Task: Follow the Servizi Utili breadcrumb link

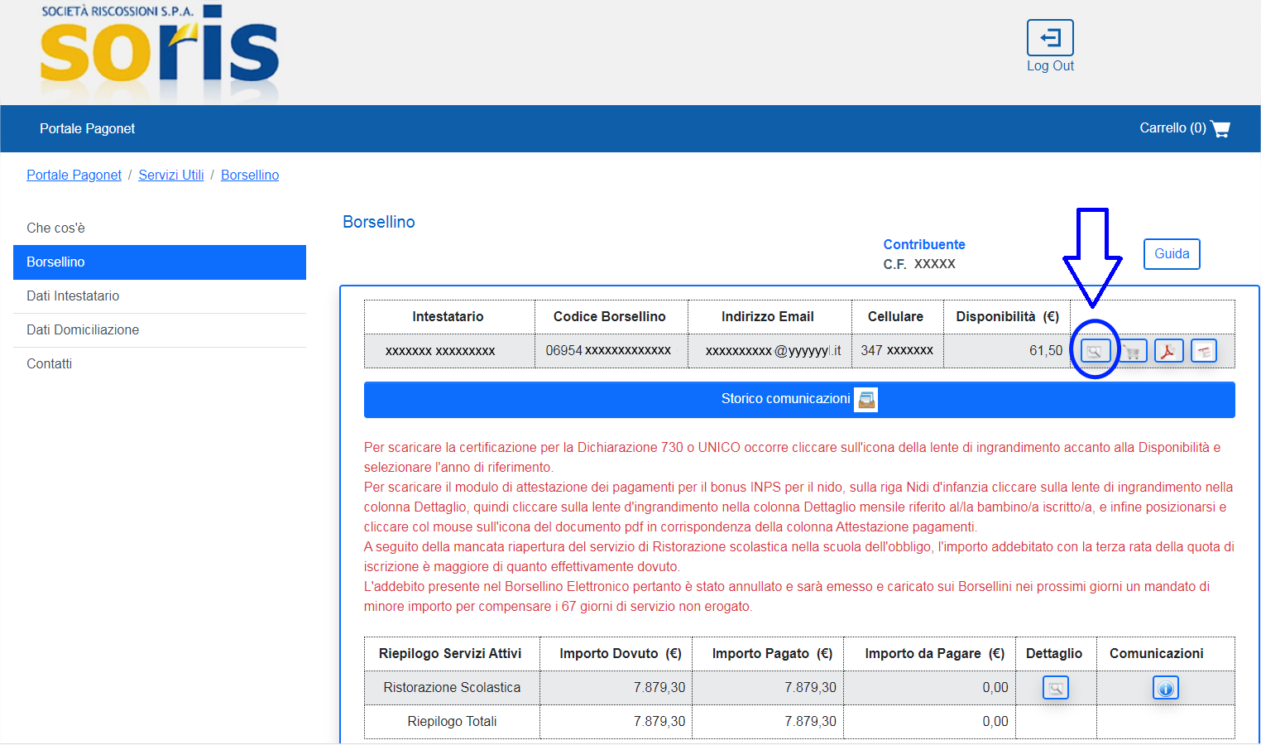Action: (x=171, y=175)
